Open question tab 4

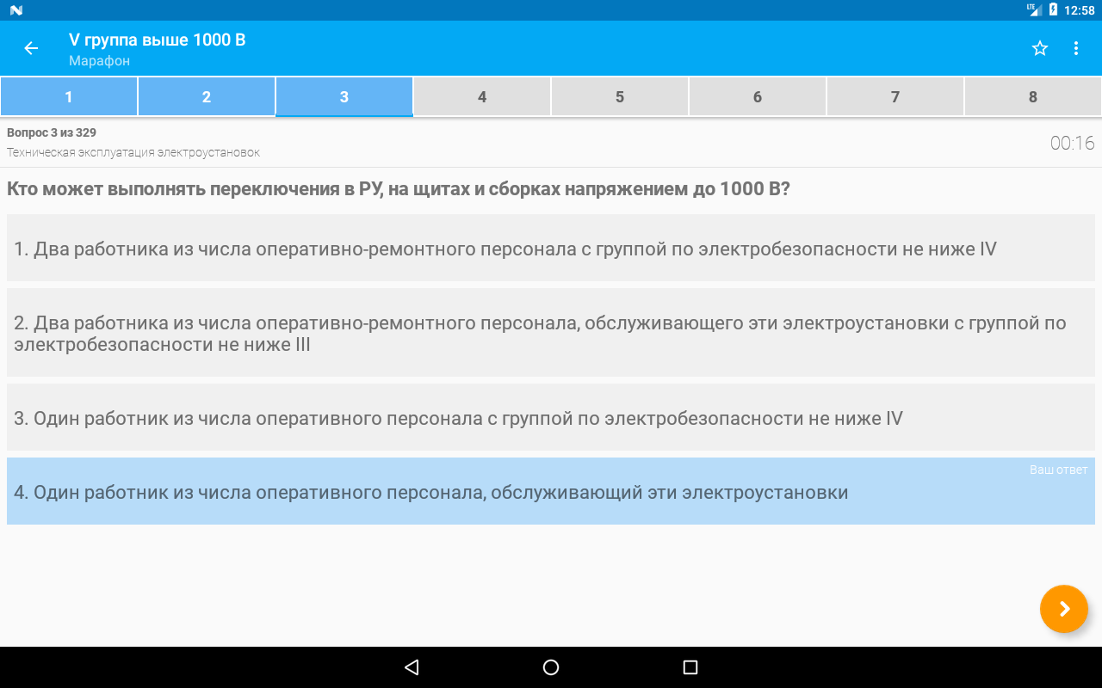[x=482, y=96]
